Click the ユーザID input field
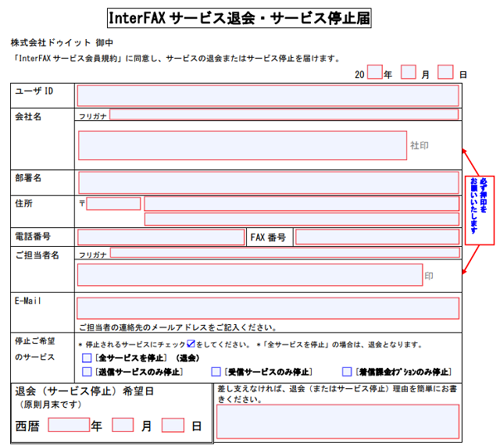The image size is (500, 446). click(x=268, y=95)
